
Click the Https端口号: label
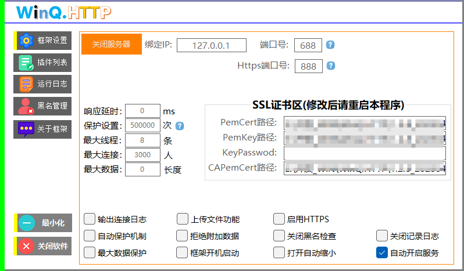click(263, 65)
